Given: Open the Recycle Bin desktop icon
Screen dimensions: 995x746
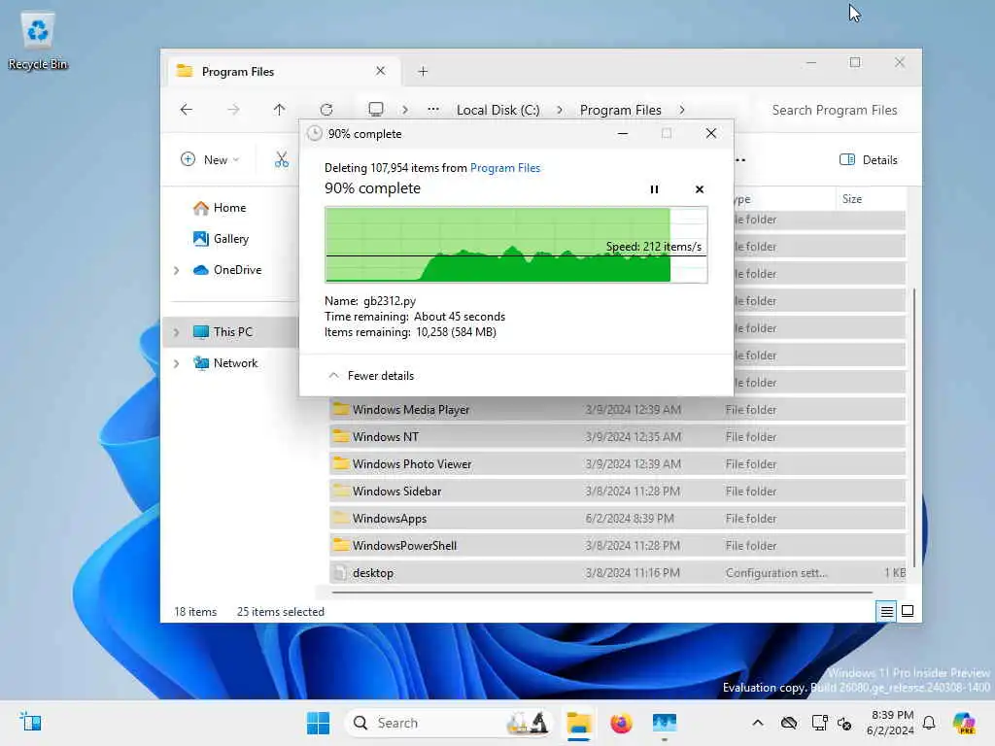Looking at the screenshot, I should pyautogui.click(x=38, y=41).
